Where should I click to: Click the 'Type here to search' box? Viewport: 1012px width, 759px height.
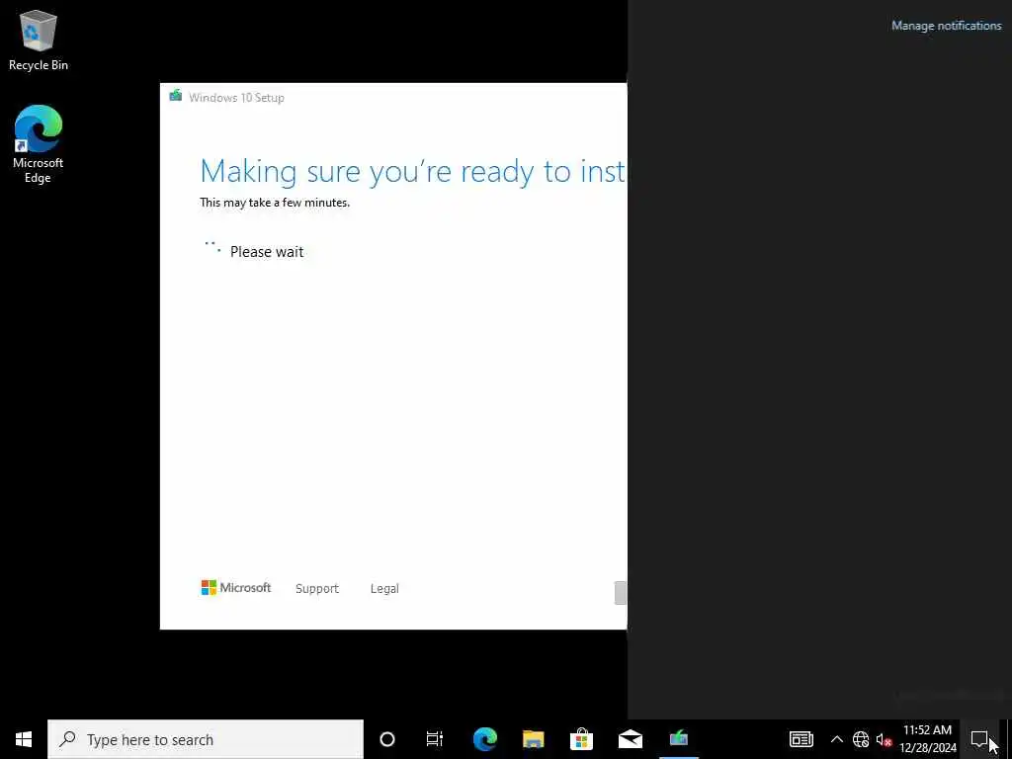tap(206, 739)
